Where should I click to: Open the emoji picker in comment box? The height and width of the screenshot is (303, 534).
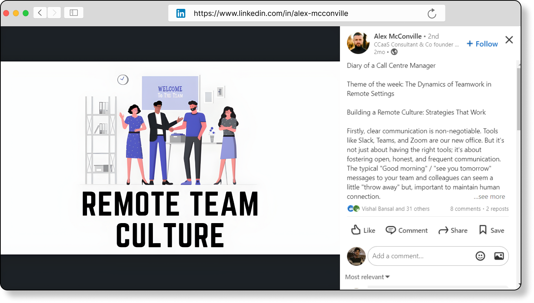click(x=480, y=256)
